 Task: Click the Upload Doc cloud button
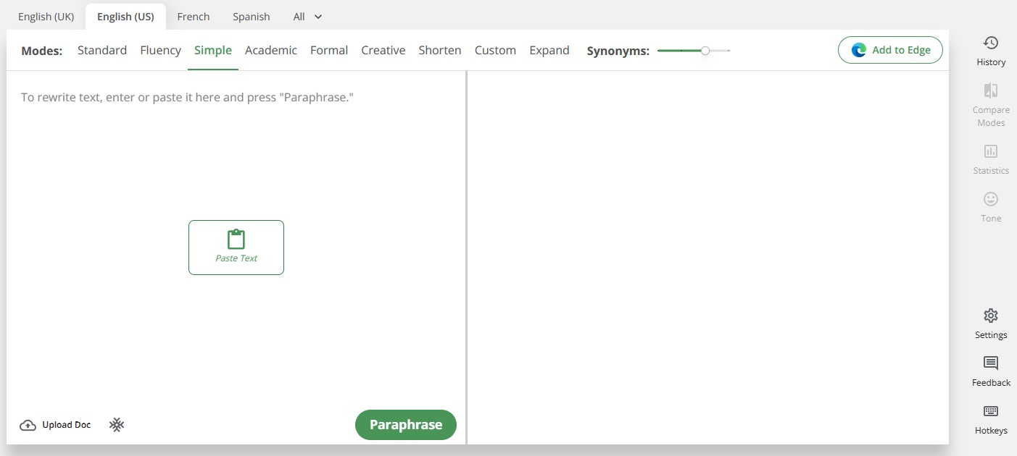(x=56, y=425)
